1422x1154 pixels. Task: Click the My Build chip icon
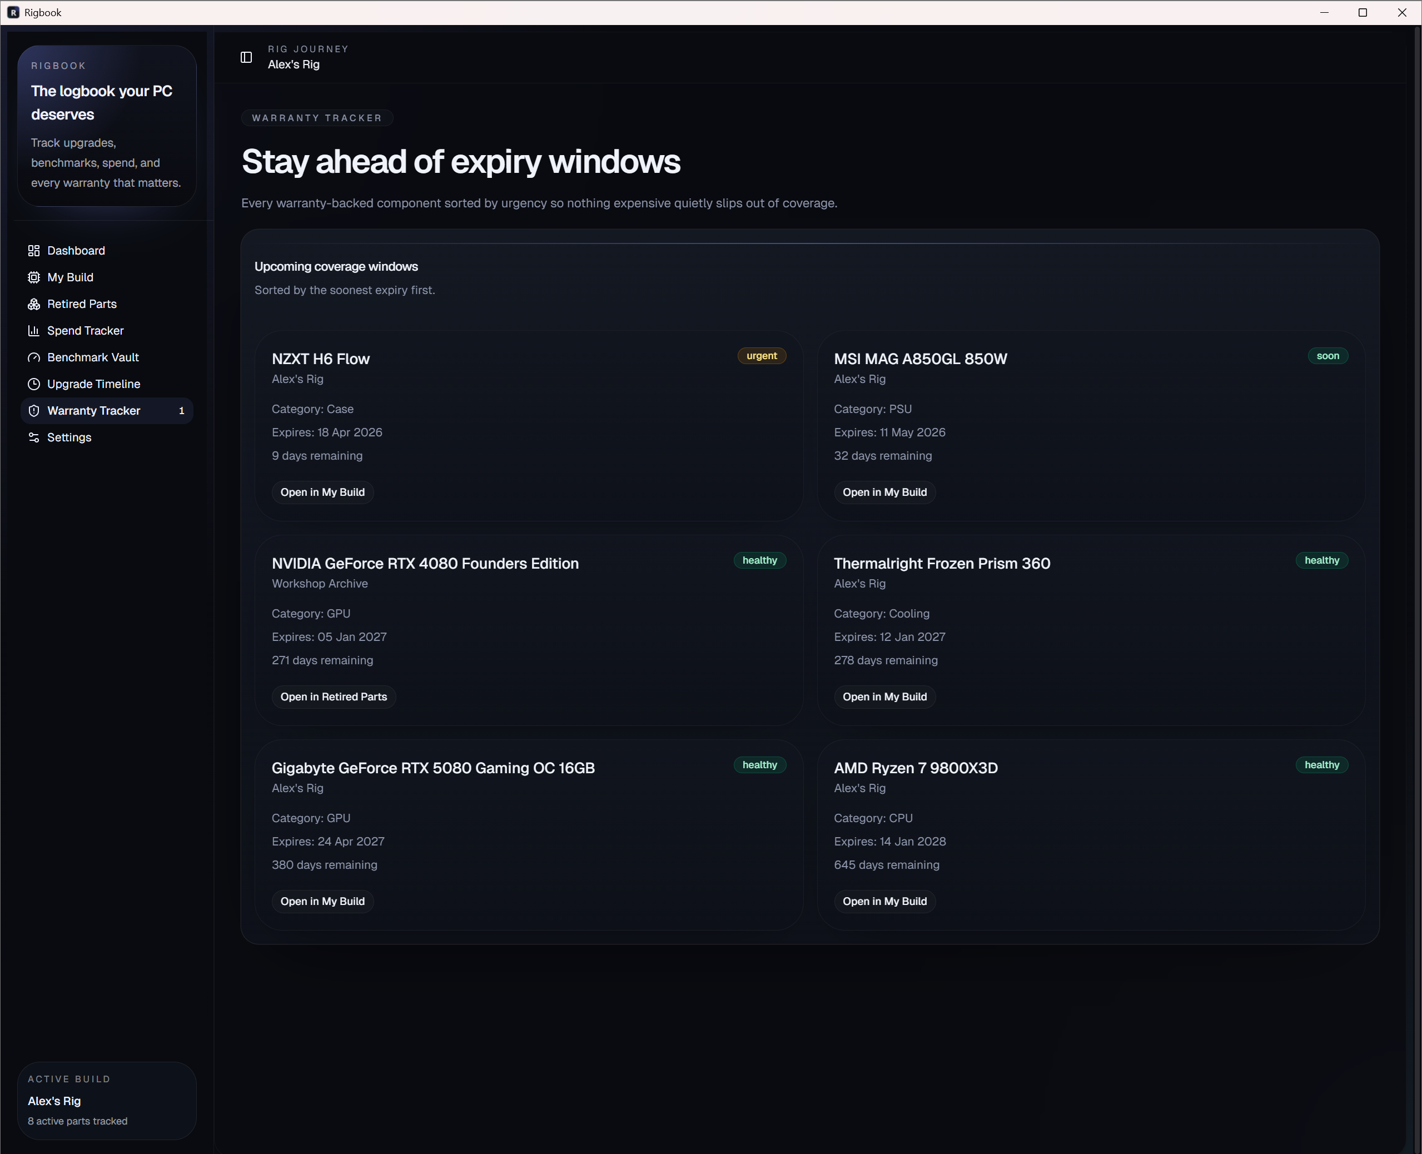pyautogui.click(x=34, y=277)
